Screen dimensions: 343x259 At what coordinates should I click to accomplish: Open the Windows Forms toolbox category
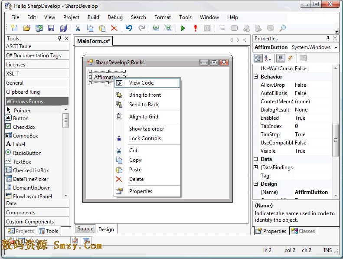(x=37, y=102)
